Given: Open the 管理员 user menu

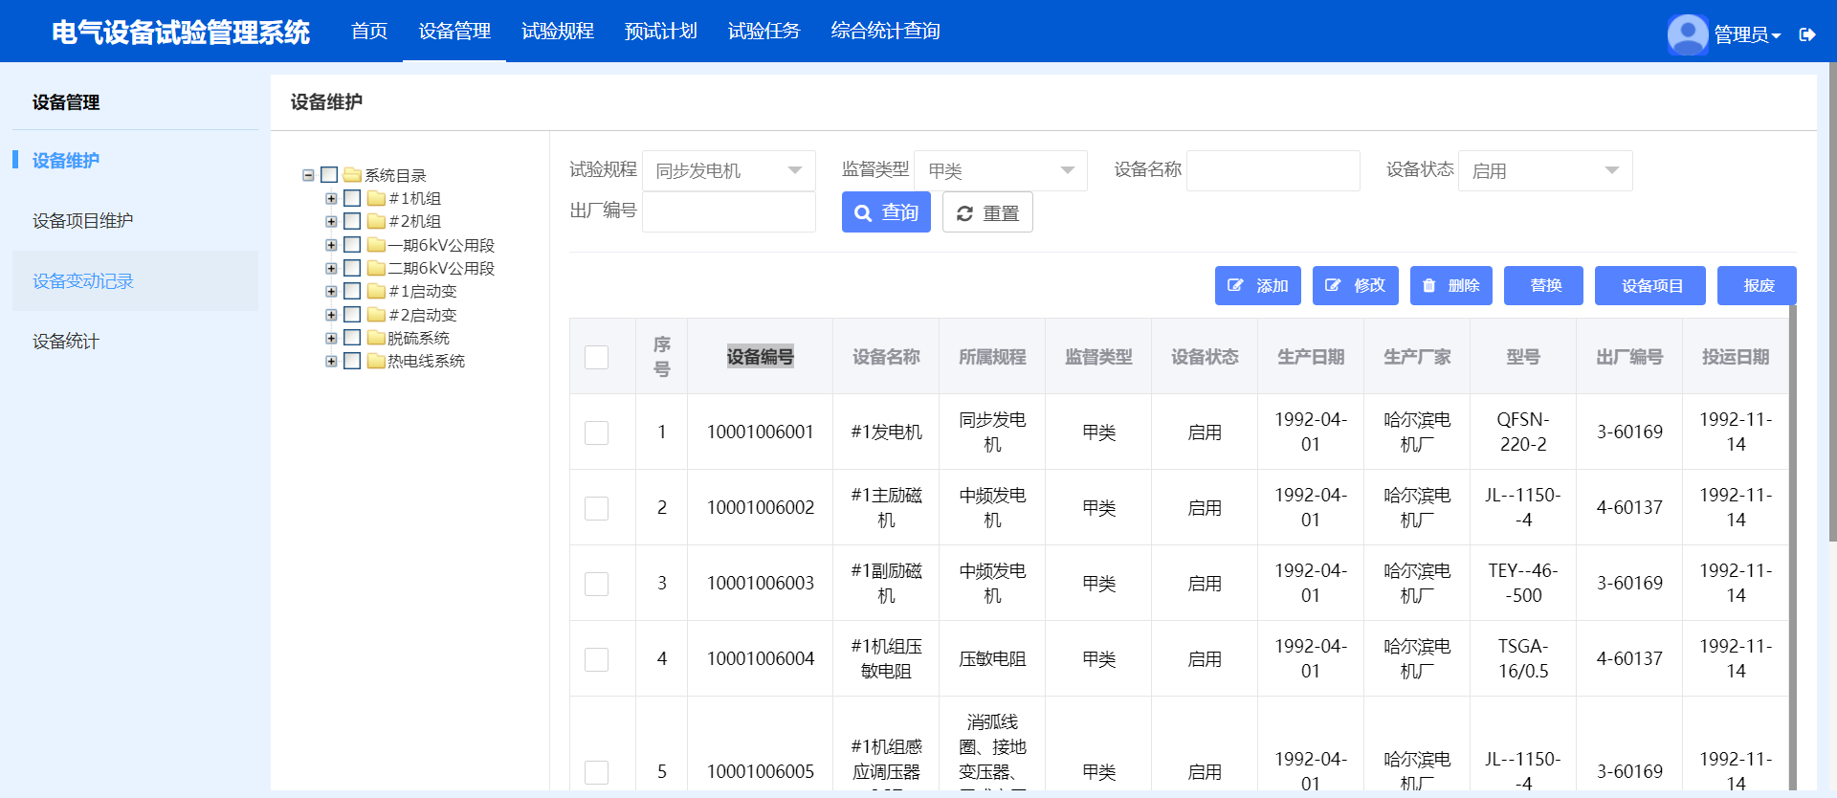Looking at the screenshot, I should tap(1747, 34).
